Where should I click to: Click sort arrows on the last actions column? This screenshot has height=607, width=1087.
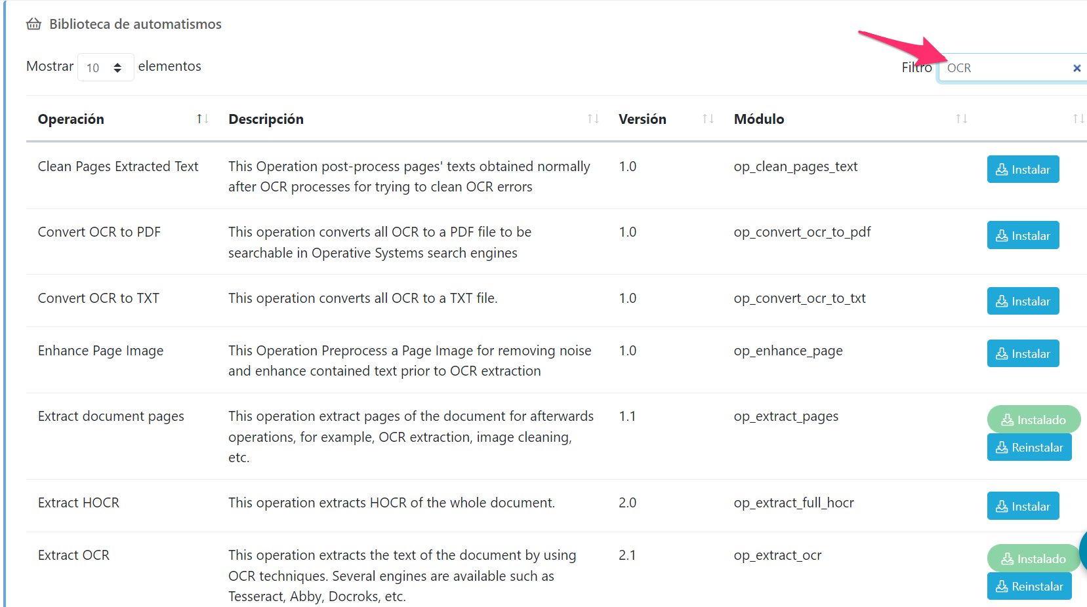1078,119
